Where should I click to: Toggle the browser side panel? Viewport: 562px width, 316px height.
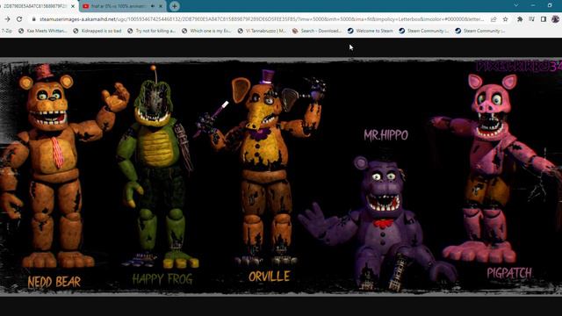click(x=544, y=19)
